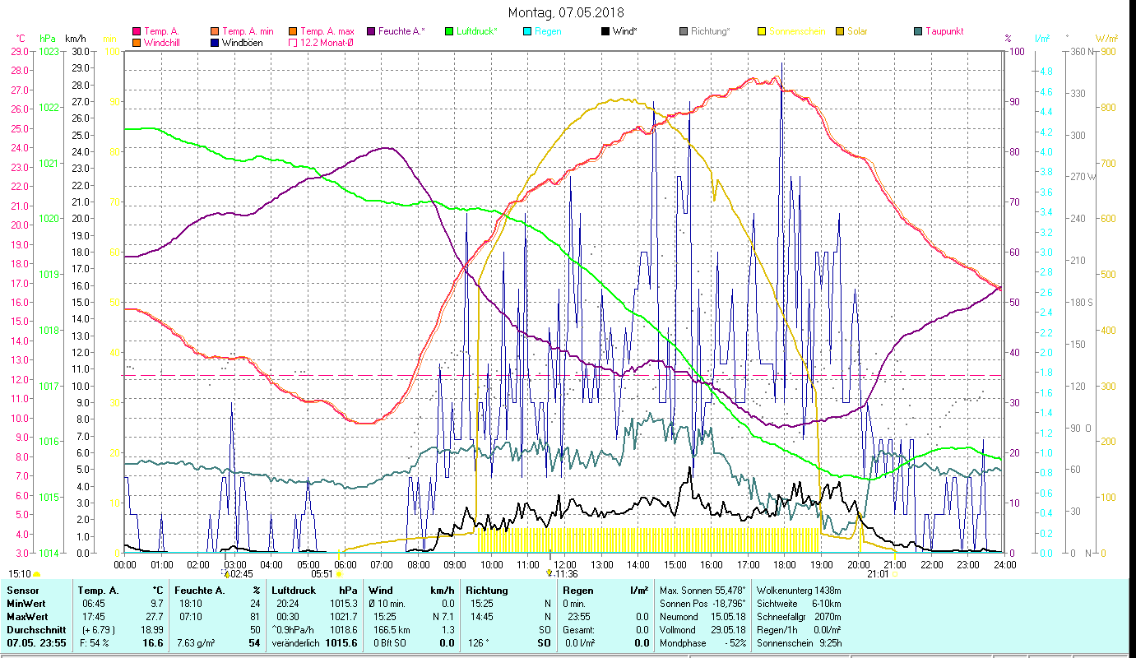Click the Temp. A. legend color box

[x=137, y=31]
